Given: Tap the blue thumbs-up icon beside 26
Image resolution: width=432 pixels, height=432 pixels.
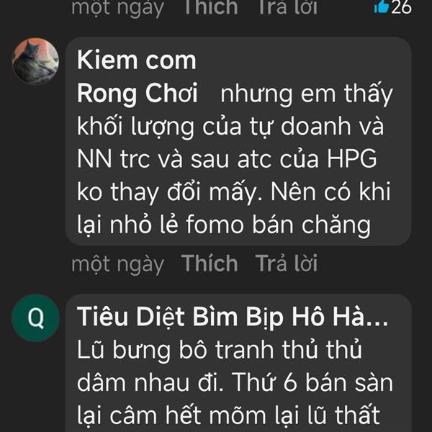Looking at the screenshot, I should coord(382,6).
